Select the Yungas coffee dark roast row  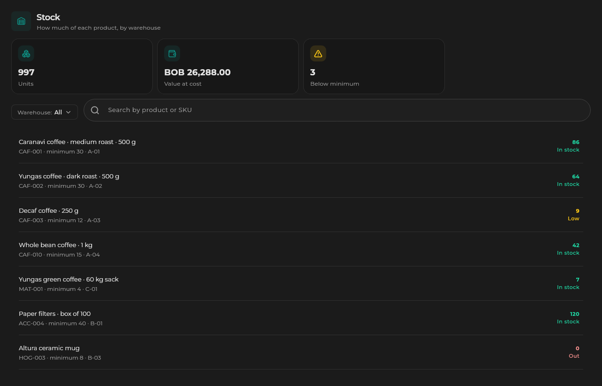tap(301, 180)
